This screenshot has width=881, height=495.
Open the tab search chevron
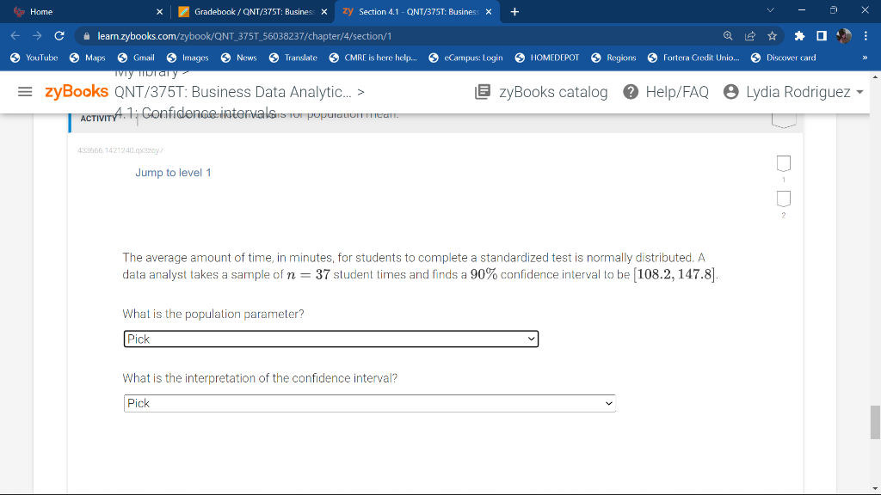click(x=770, y=10)
